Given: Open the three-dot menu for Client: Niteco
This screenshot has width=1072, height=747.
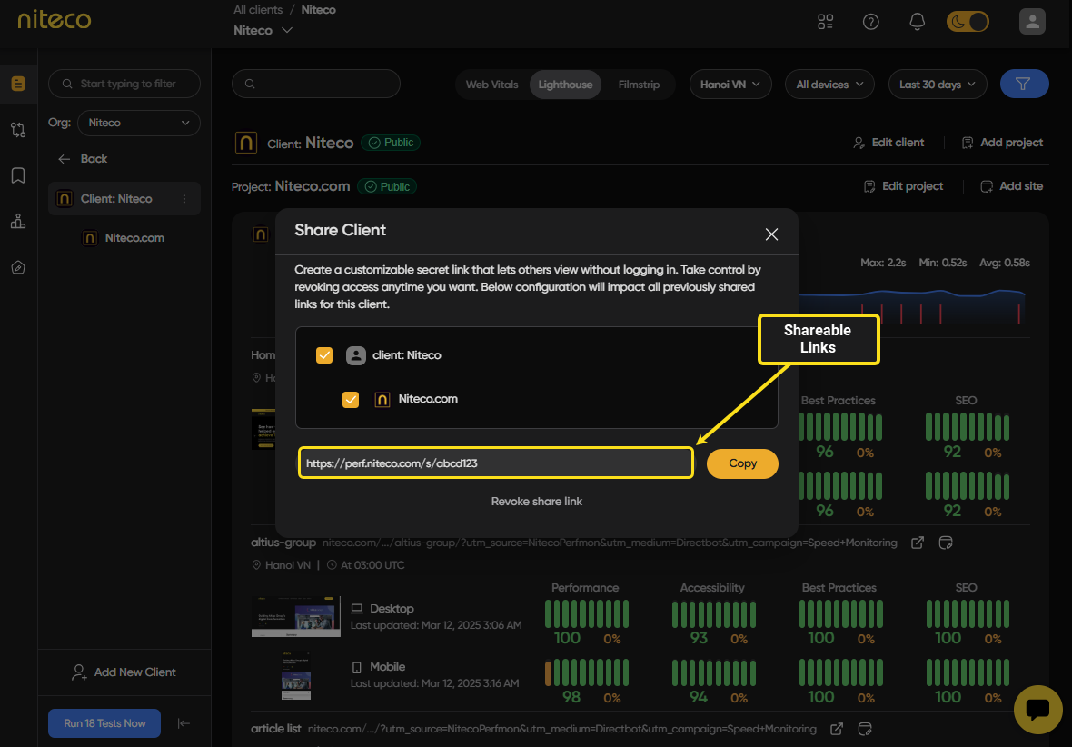Looking at the screenshot, I should tap(184, 198).
